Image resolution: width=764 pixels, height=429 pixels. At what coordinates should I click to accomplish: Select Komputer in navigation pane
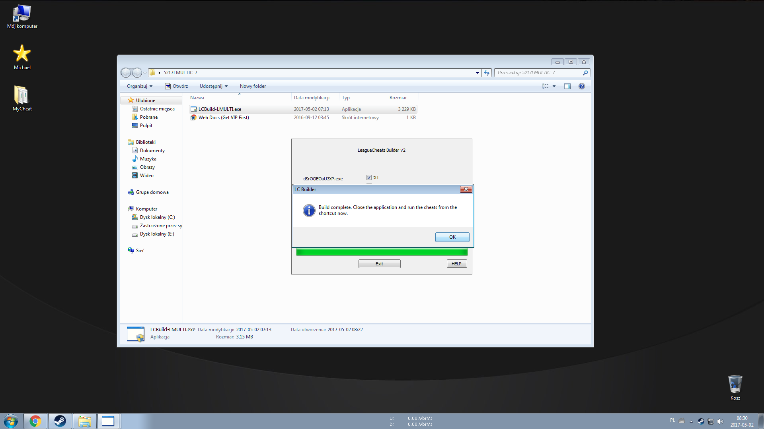pyautogui.click(x=146, y=209)
